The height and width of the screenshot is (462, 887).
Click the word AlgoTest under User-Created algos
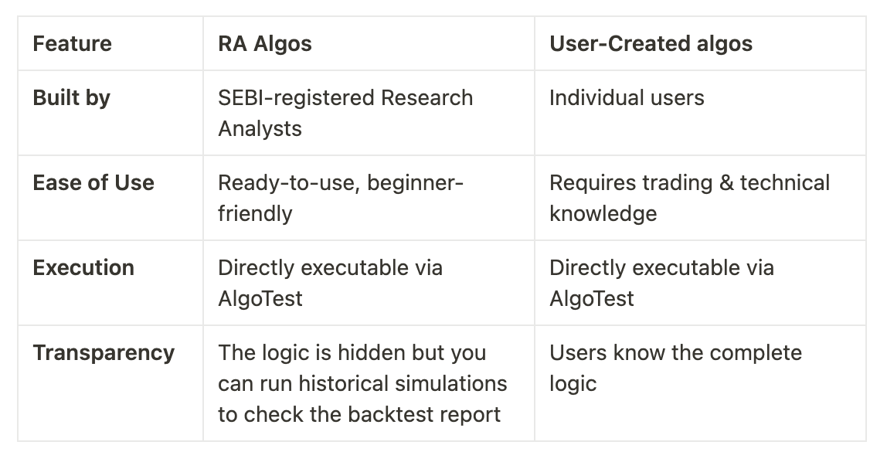click(592, 298)
